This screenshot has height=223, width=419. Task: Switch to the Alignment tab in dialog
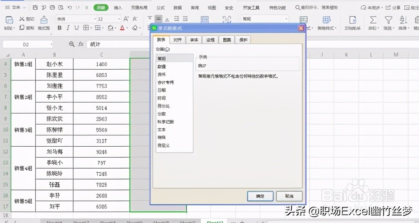(177, 39)
